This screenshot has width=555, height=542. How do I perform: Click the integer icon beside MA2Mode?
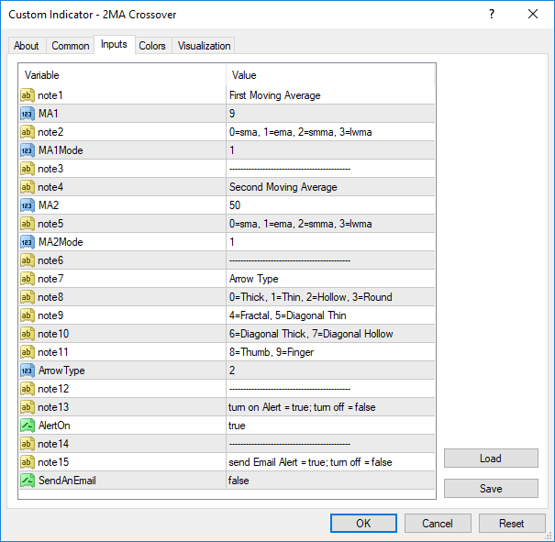click(28, 242)
